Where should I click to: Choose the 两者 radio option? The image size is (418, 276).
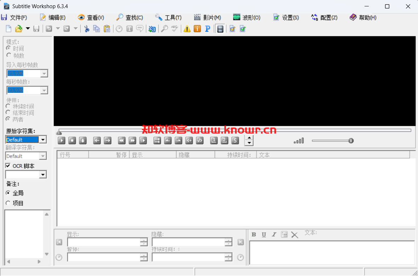8,119
